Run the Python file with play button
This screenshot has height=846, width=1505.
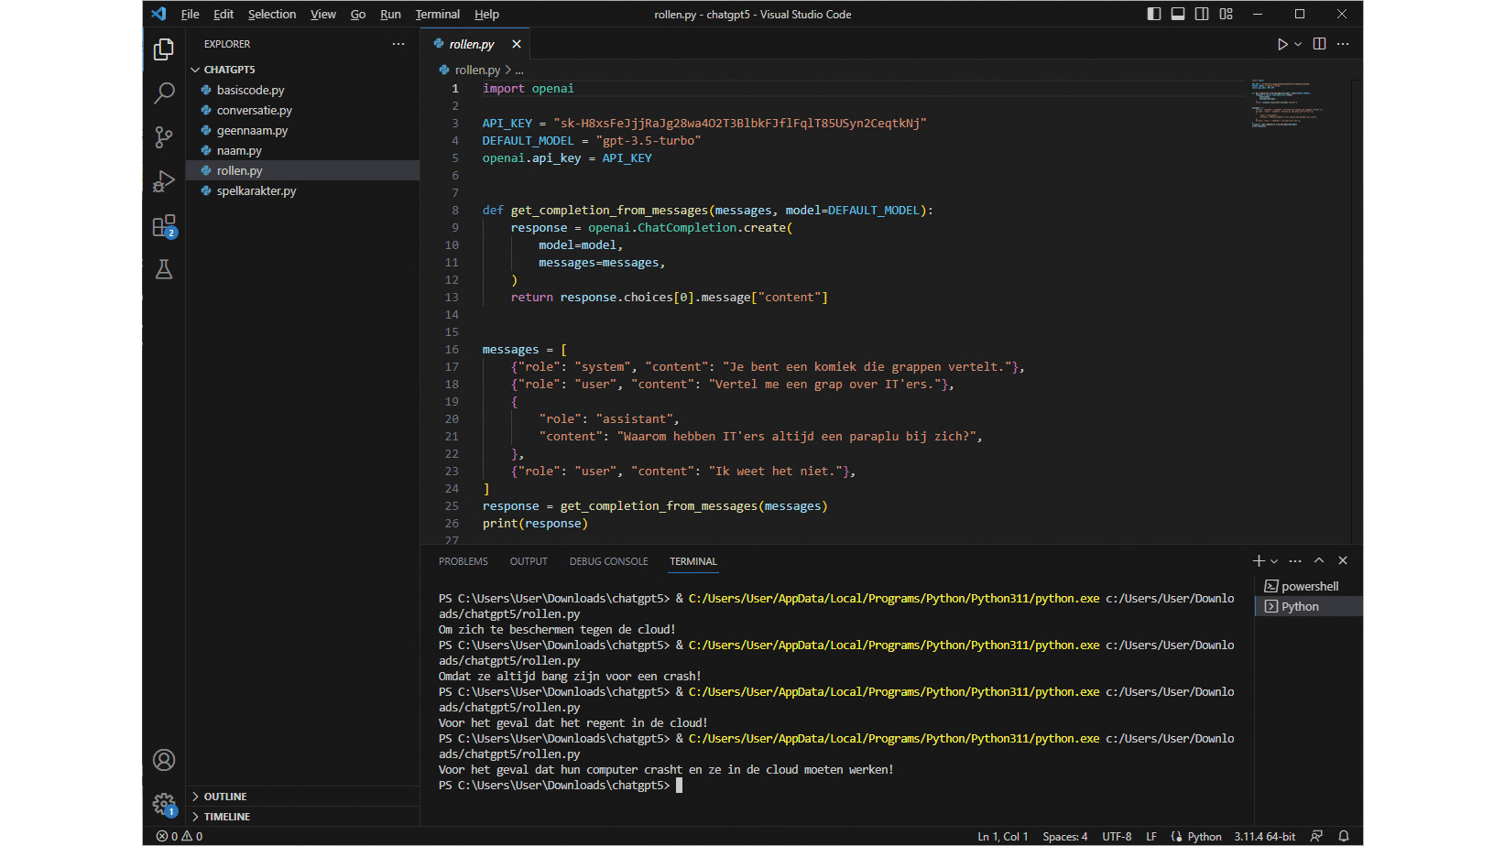(1282, 44)
